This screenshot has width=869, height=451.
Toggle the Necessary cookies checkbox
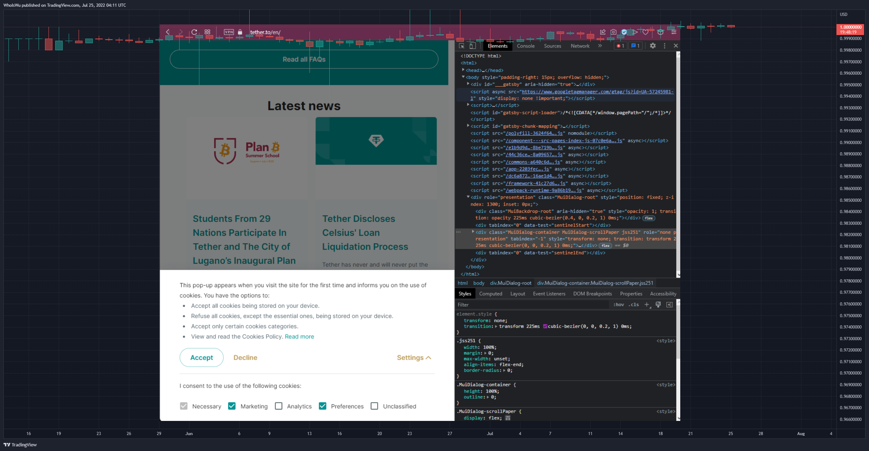[183, 406]
